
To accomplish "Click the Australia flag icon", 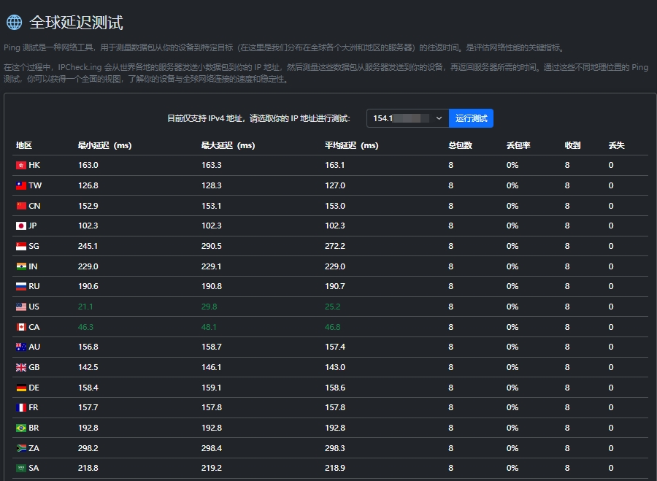I will pos(21,347).
